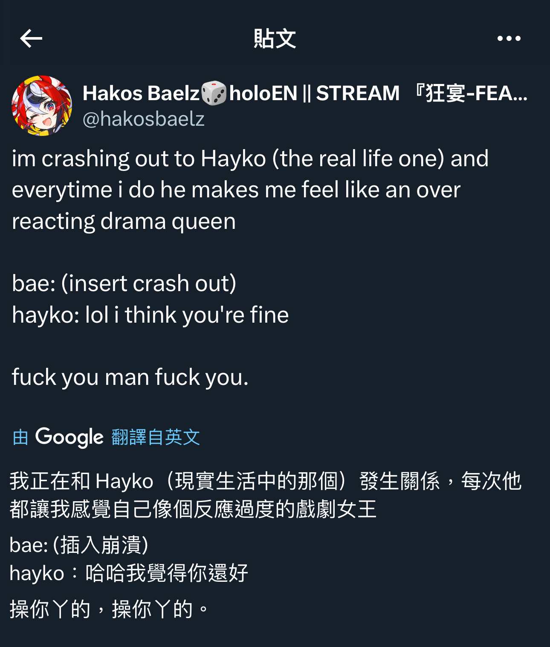
Task: Open the three-dot more options menu
Action: coord(509,38)
